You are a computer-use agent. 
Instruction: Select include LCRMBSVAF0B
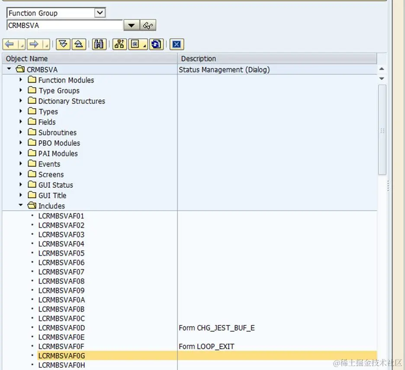pos(61,309)
